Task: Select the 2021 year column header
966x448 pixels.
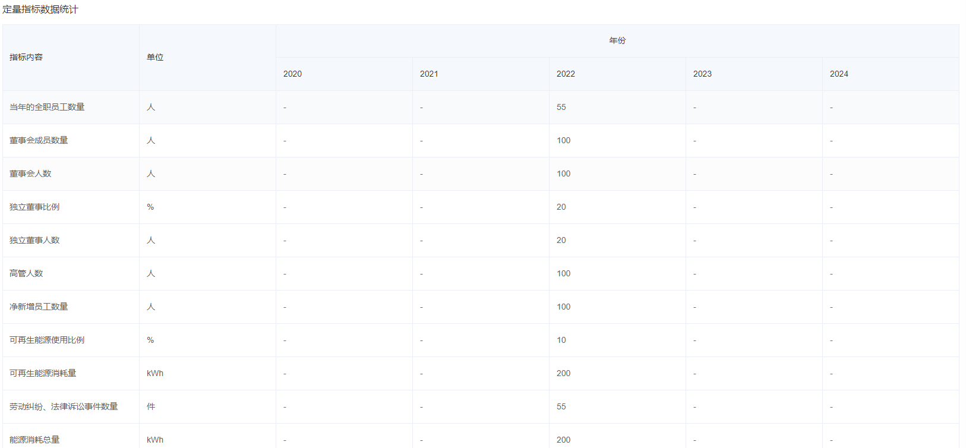Action: [429, 74]
